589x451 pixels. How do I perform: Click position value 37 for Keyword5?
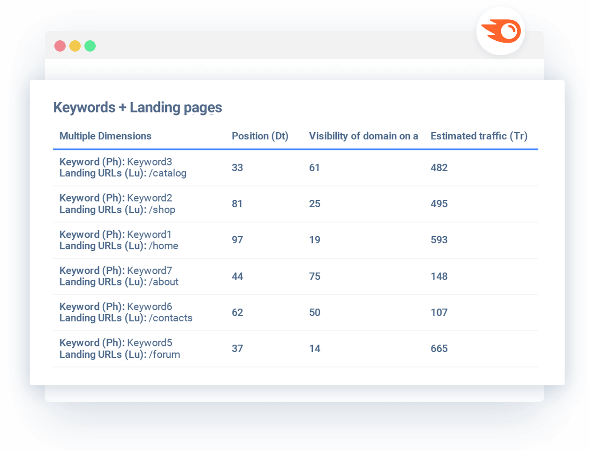click(237, 349)
